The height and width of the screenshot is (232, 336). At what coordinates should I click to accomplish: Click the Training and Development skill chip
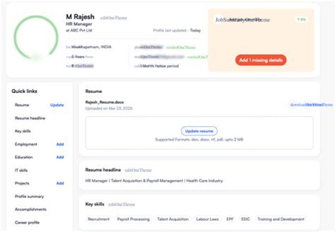(x=281, y=219)
